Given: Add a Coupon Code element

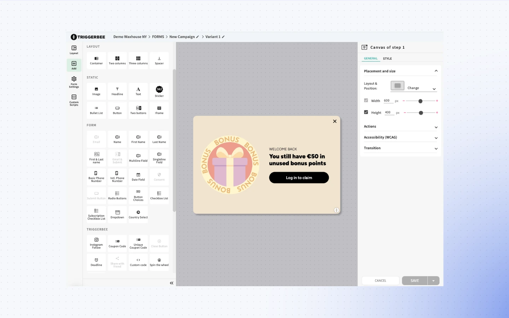Looking at the screenshot, I should (x=117, y=243).
